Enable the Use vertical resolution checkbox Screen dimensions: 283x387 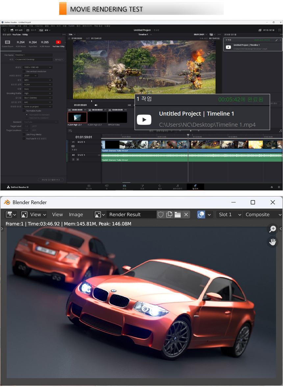click(x=24, y=71)
